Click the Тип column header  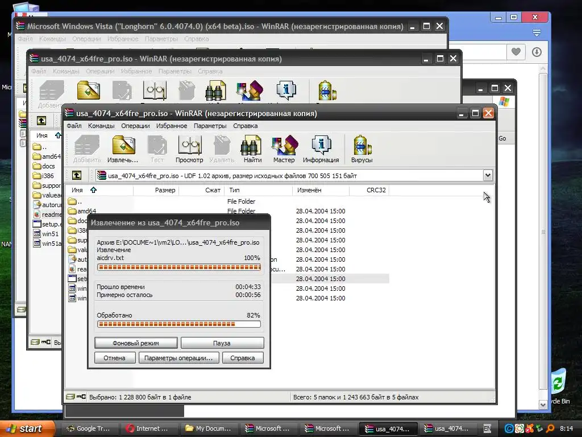(259, 190)
